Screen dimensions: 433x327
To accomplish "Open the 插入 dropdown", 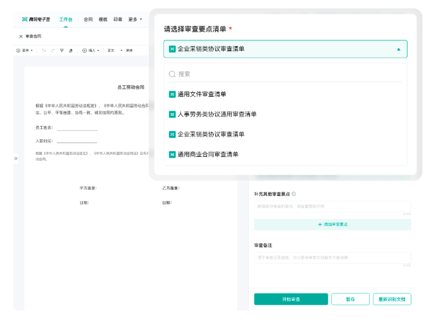I will [x=91, y=51].
